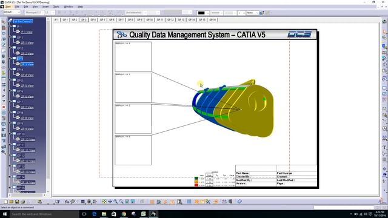The height and width of the screenshot is (218, 388).
Task: Click the black color swatch in graphics toolbar
Action: [x=201, y=13]
